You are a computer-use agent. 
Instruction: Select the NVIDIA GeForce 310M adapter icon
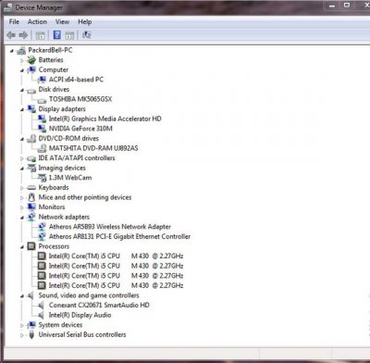coord(42,128)
